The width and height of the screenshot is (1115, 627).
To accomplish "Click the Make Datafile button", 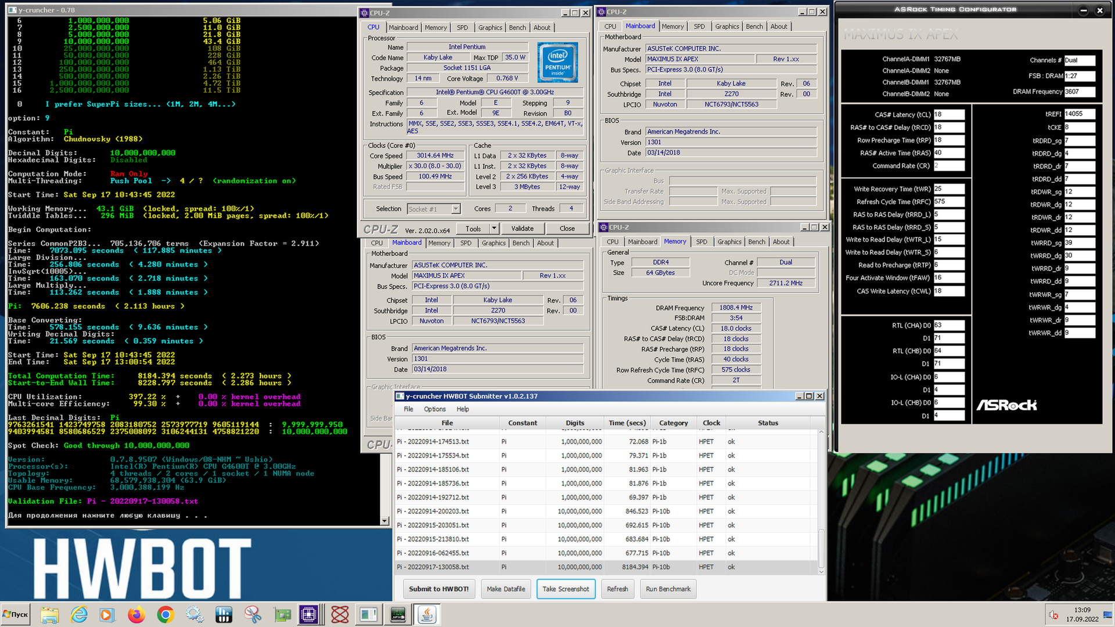I will [505, 589].
